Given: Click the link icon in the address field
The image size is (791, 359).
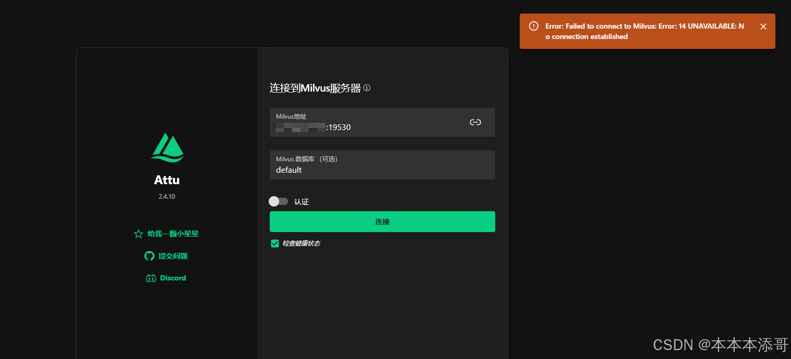Looking at the screenshot, I should [475, 122].
